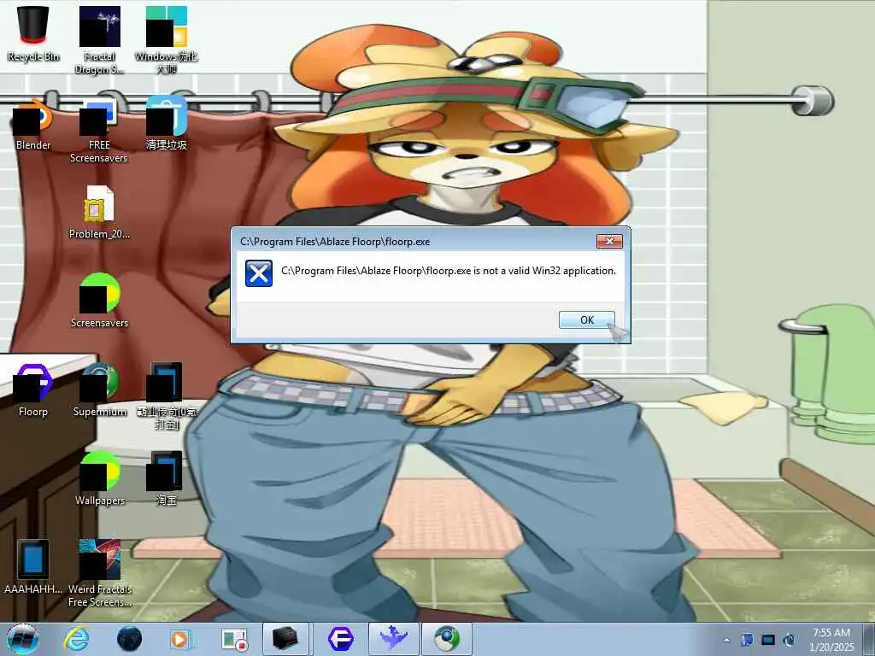The image size is (875, 656).
Task: Select the FREE Screensavers desktop icon
Action: 99,131
